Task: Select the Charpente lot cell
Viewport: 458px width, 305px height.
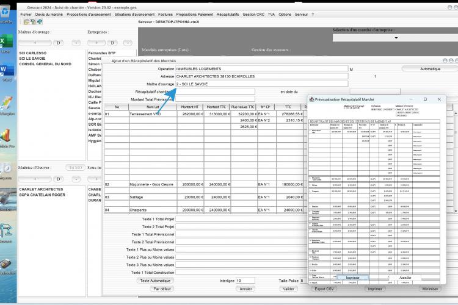Action: tap(153, 210)
